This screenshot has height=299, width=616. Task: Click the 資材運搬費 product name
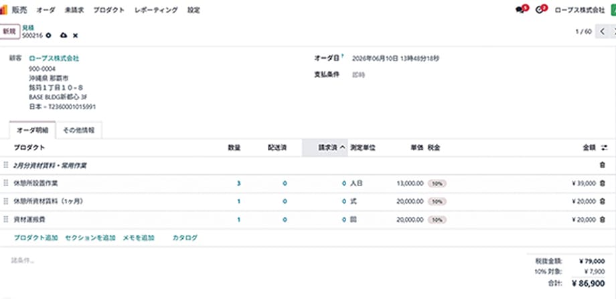(x=29, y=220)
